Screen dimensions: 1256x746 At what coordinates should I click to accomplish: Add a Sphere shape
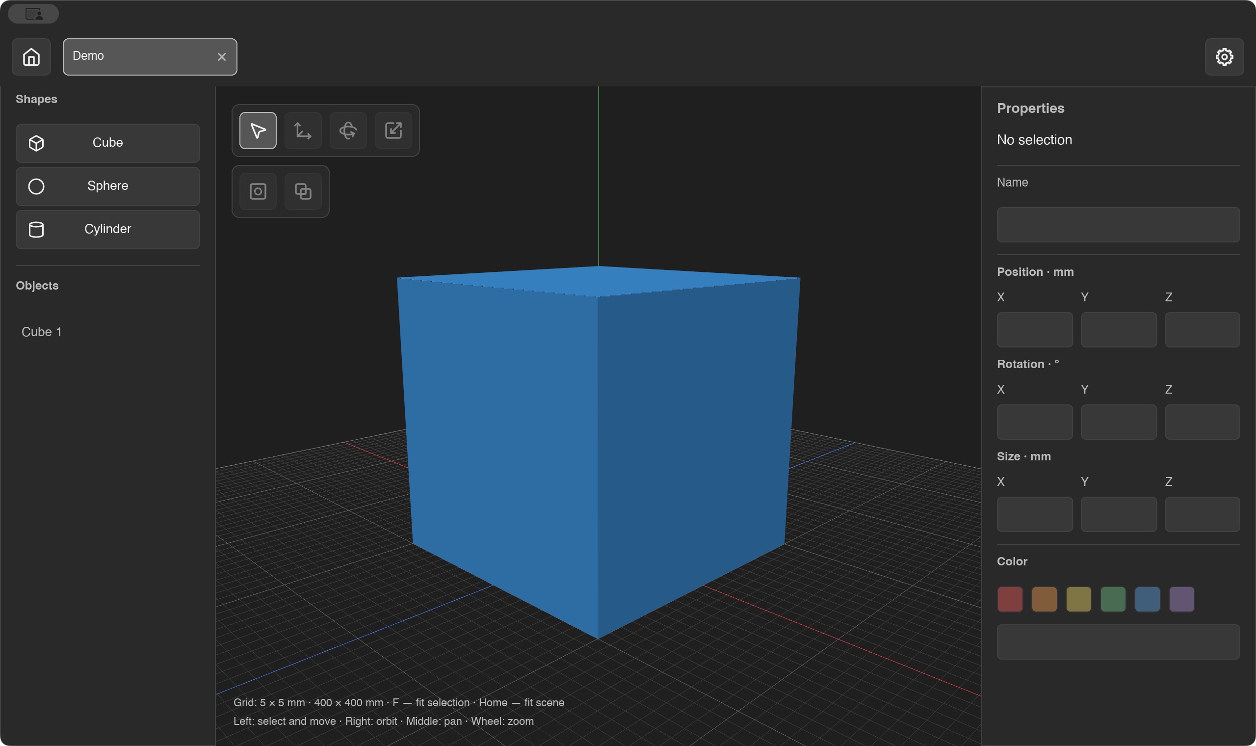tap(108, 186)
